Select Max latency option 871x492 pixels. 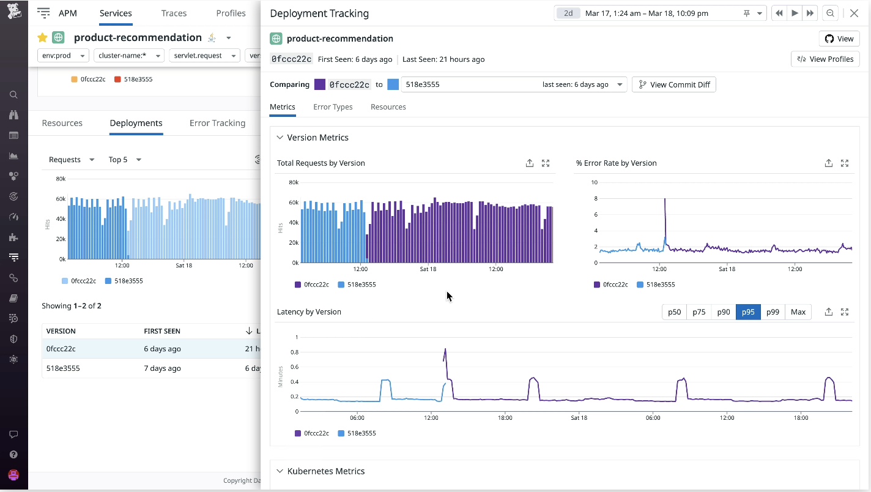coord(798,311)
